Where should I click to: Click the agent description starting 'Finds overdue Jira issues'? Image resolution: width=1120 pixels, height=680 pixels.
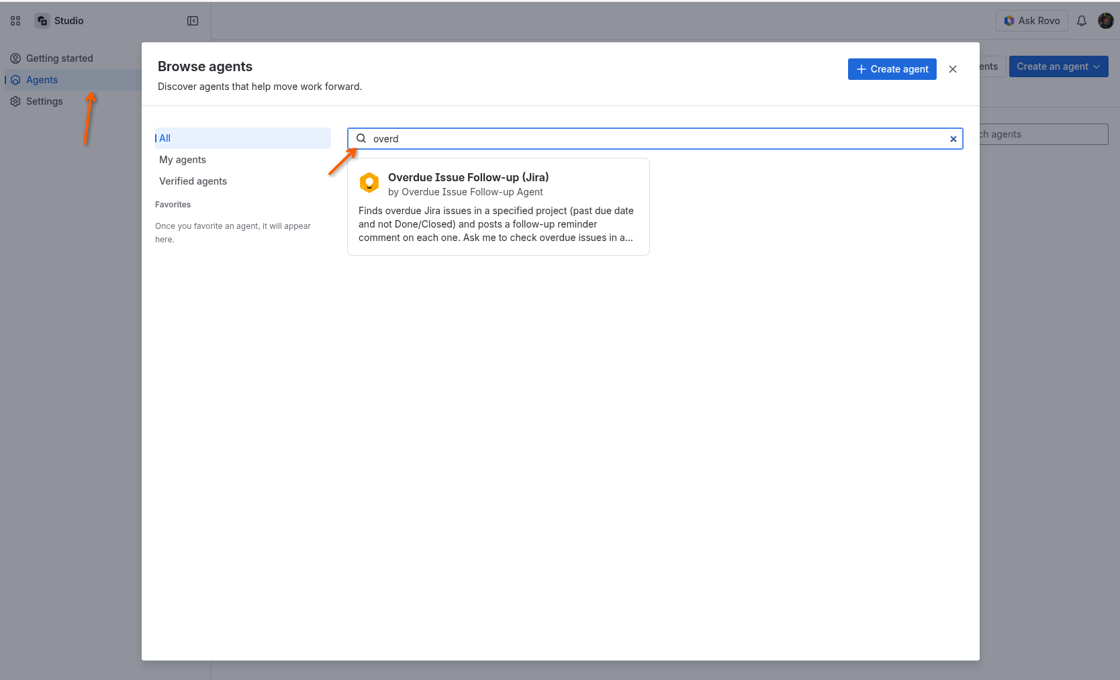click(x=496, y=224)
